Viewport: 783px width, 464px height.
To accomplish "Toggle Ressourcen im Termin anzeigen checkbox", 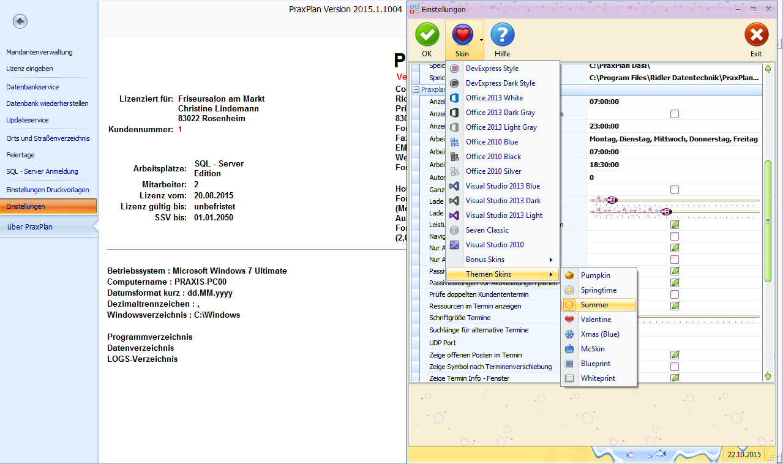I will click(x=675, y=305).
